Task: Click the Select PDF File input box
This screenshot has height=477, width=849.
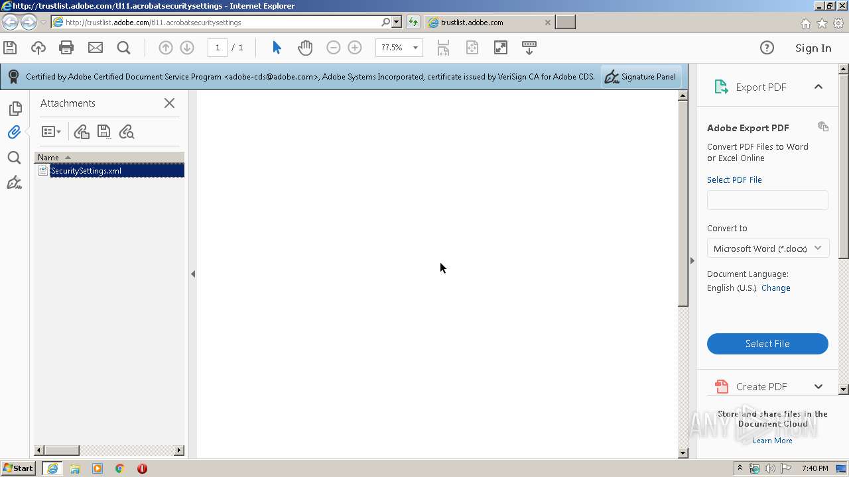Action: click(767, 200)
